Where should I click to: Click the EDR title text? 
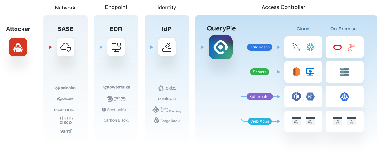116,29
